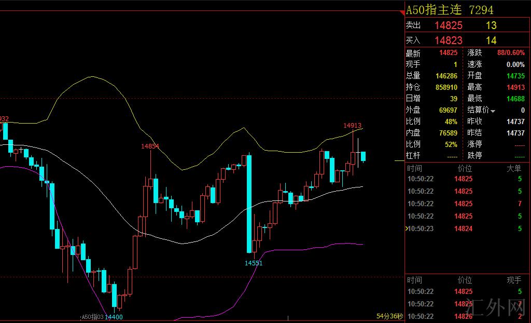The width and height of the screenshot is (531, 323).
Task: Click the 昨结 value 14737
Action: click(x=515, y=133)
